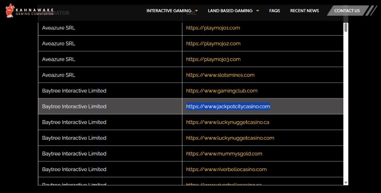Open the highlighted jackpotcitycasino.com link

coord(228,106)
